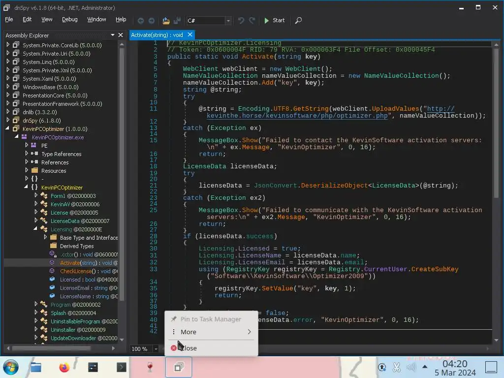
Task: Expand the Base Type and Interfaces folder
Action: click(x=45, y=237)
